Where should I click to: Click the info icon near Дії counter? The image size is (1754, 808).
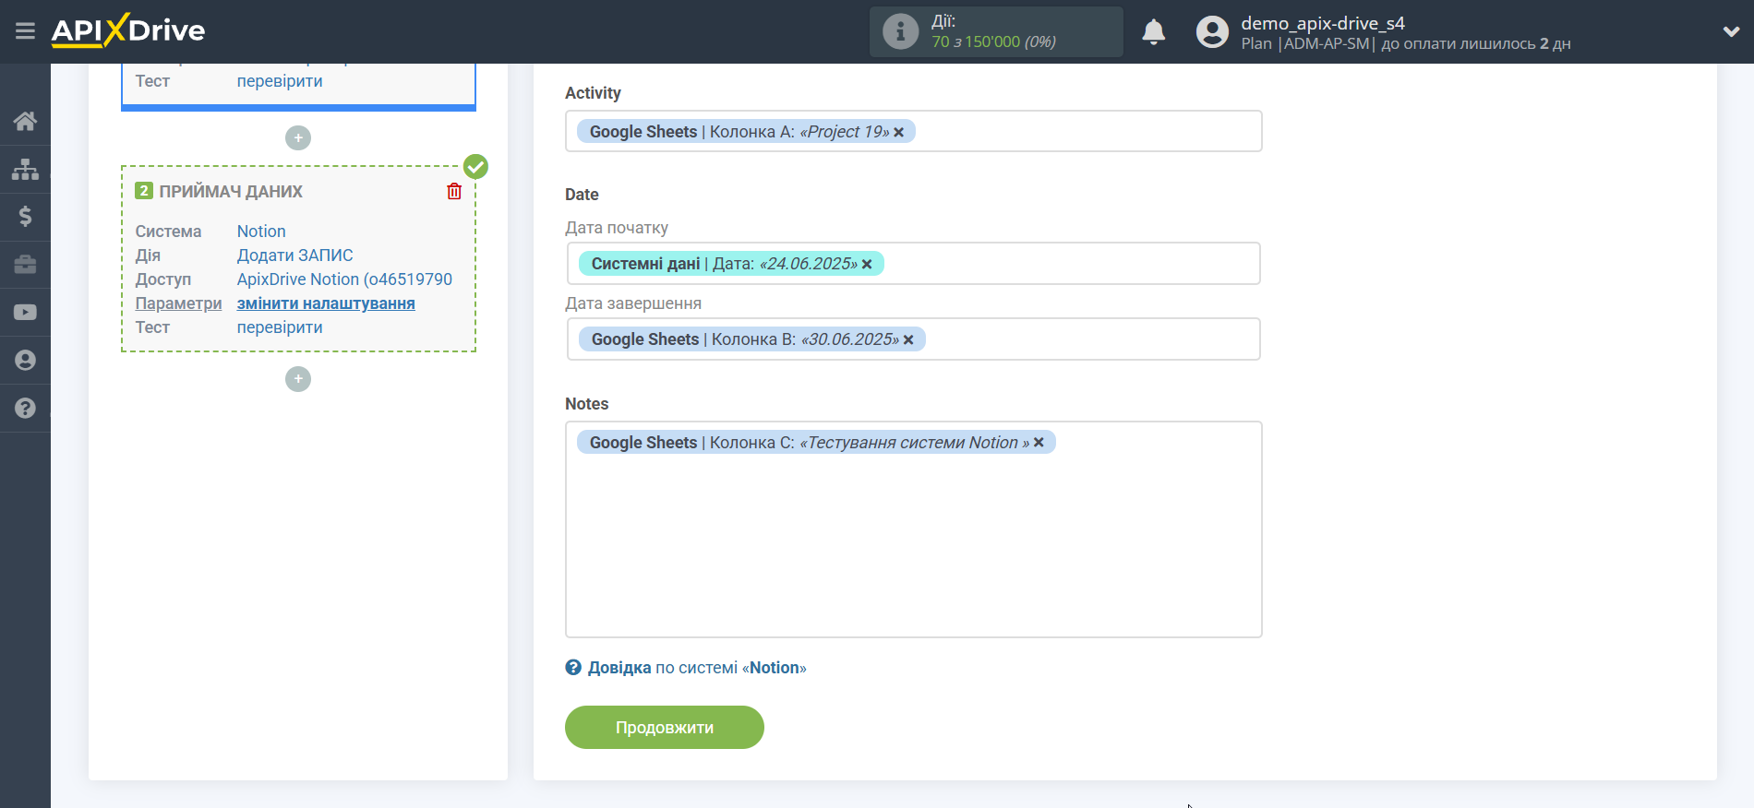coord(900,31)
